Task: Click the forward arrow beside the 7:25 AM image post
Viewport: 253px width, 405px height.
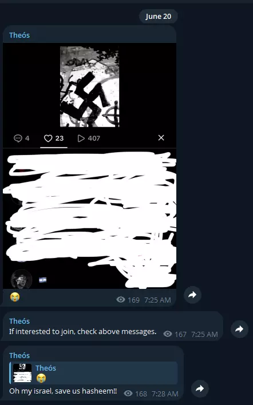Action: pyautogui.click(x=192, y=295)
